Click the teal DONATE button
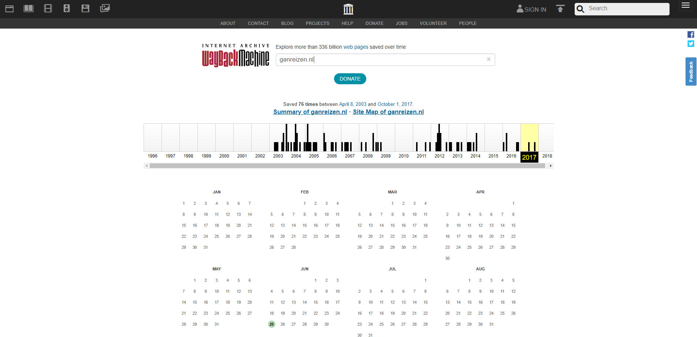The height and width of the screenshot is (337, 697). [x=350, y=79]
